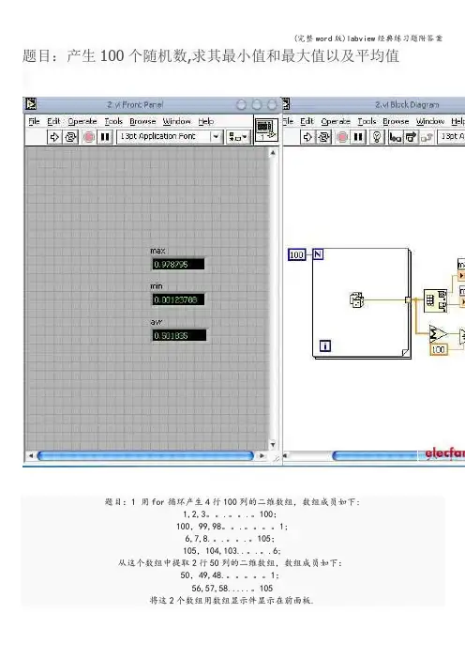Open Window menu in Block Diagram window
Image resolution: width=465 pixels, height=659 pixels.
coord(430,121)
